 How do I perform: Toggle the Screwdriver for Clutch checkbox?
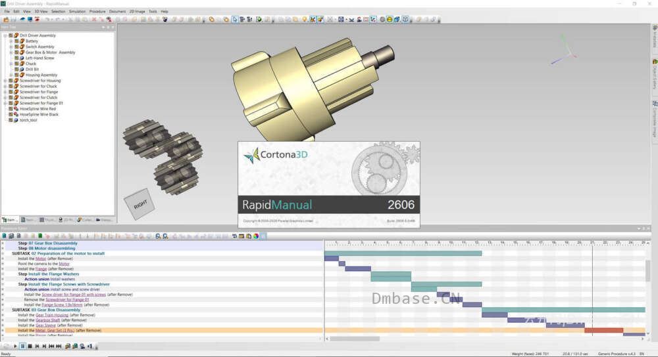[11, 97]
